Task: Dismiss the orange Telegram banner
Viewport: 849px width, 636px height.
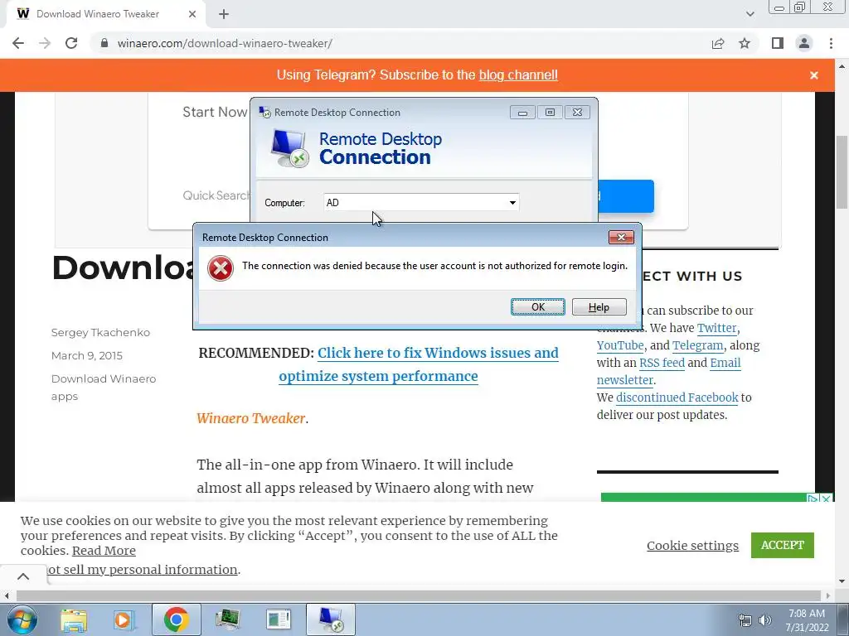Action: (814, 75)
